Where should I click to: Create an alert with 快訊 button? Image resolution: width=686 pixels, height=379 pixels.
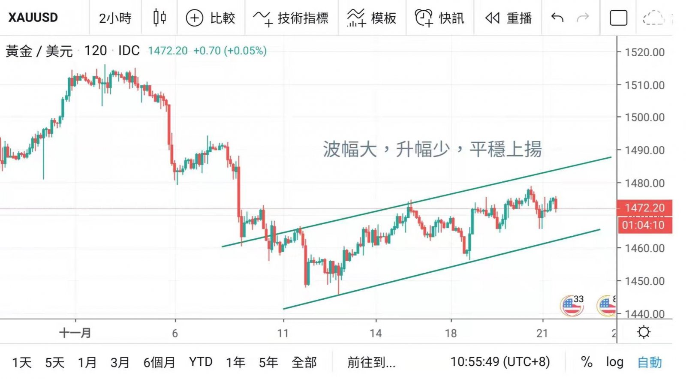pyautogui.click(x=439, y=18)
